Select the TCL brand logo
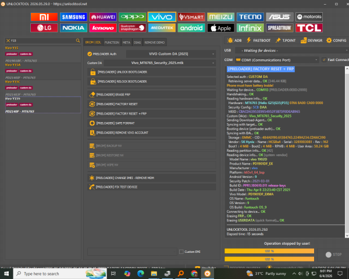This screenshot has width=349, height=279. (x=309, y=28)
